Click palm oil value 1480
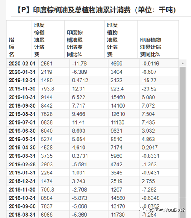This screenshot has width=191, height=218. 54,80
